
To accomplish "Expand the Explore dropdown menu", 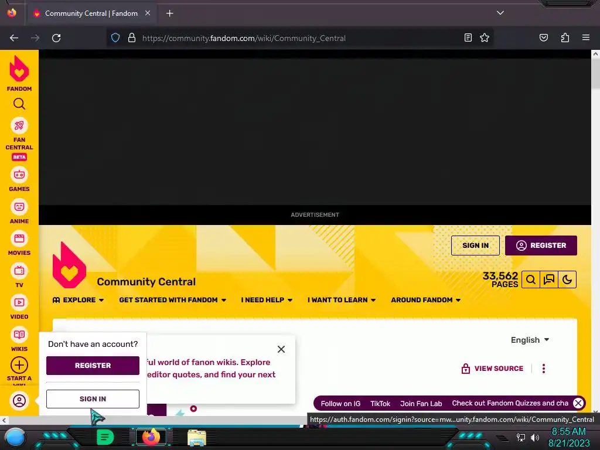I will (x=78, y=300).
